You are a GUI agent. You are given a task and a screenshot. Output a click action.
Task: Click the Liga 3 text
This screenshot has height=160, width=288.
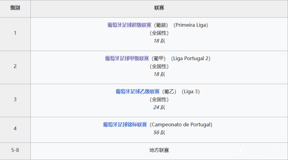pyautogui.click(x=191, y=92)
